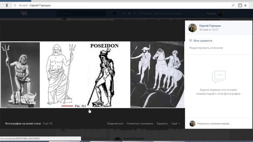Screen dimensions: 253x142
Task: Click Редактировать описание
Action: point(206,48)
